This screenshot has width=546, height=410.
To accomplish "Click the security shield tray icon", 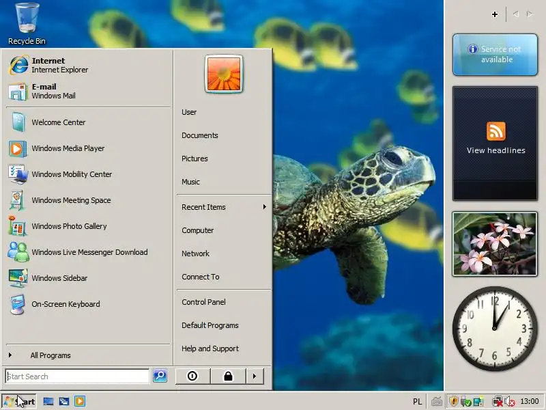I will point(453,401).
